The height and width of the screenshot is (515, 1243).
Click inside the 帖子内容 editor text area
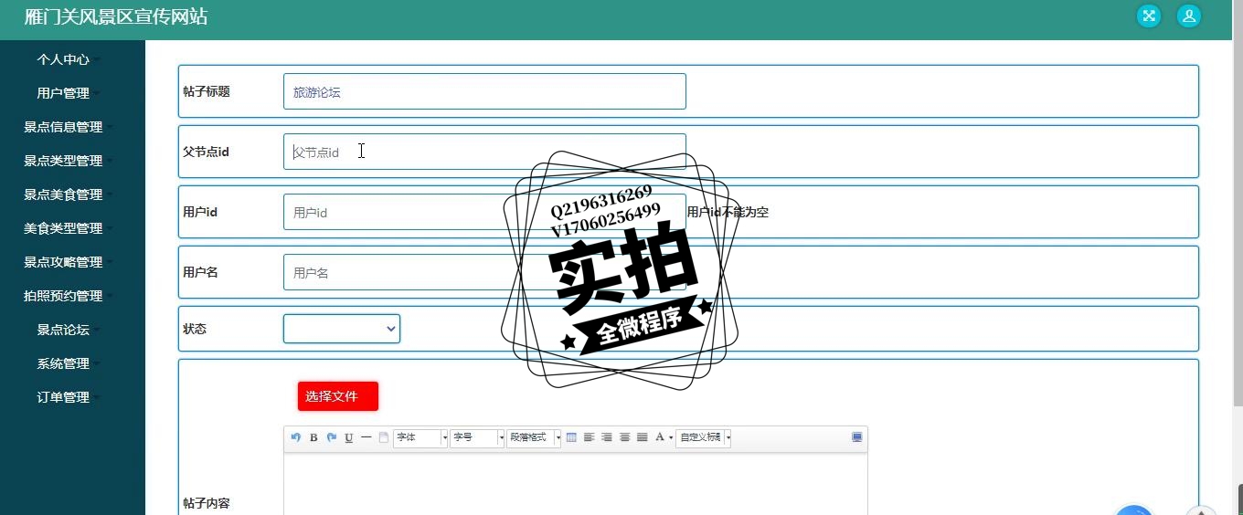[x=576, y=484]
